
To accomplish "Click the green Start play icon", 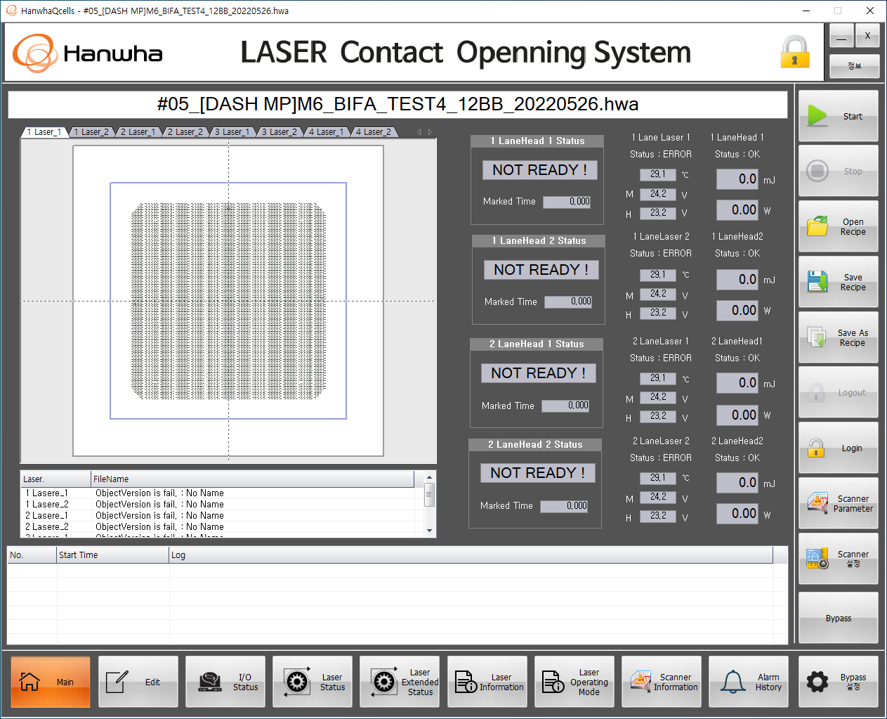I will [817, 115].
